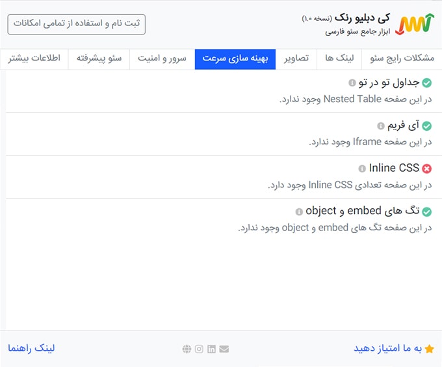Open the LinkedIn icon in footer

pyautogui.click(x=211, y=349)
